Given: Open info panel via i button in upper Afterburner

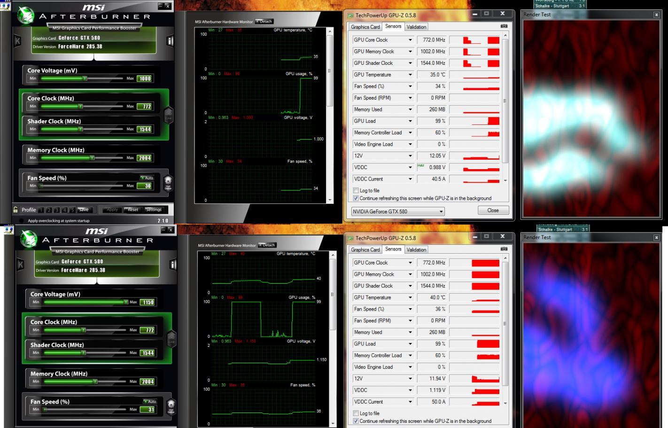Looking at the screenshot, I should [170, 41].
